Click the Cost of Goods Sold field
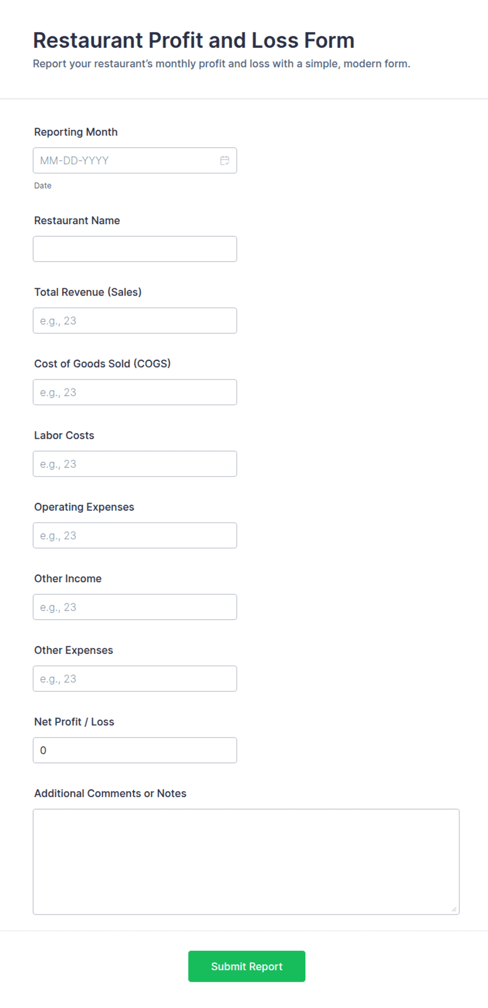The width and height of the screenshot is (488, 1008). [135, 392]
